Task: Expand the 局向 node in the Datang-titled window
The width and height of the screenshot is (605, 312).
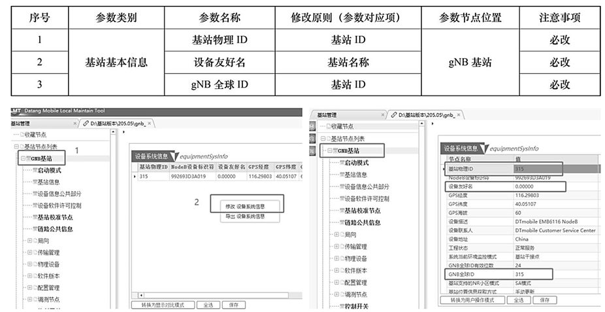Action: tap(30, 241)
